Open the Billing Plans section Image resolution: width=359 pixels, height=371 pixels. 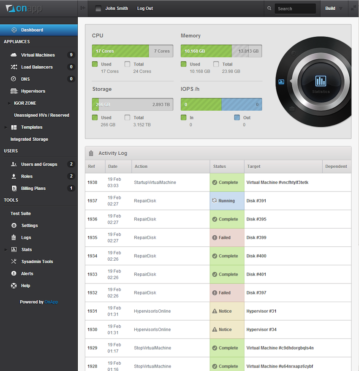[x=33, y=188]
